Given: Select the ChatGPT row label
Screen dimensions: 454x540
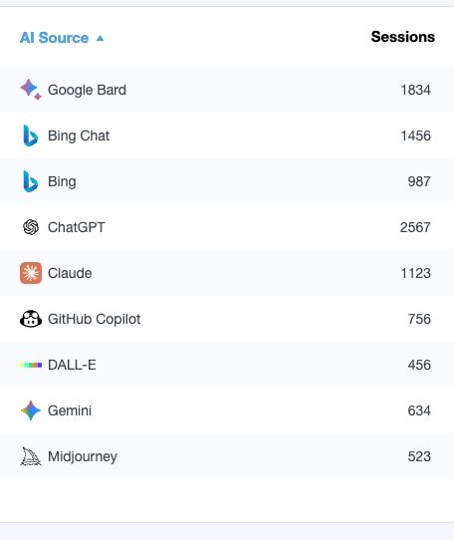Looking at the screenshot, I should [x=76, y=227].
